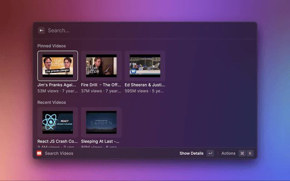Viewport: 290px width, 181px height.
Task: Click the React atom logo thumbnail
Action: coord(58,122)
